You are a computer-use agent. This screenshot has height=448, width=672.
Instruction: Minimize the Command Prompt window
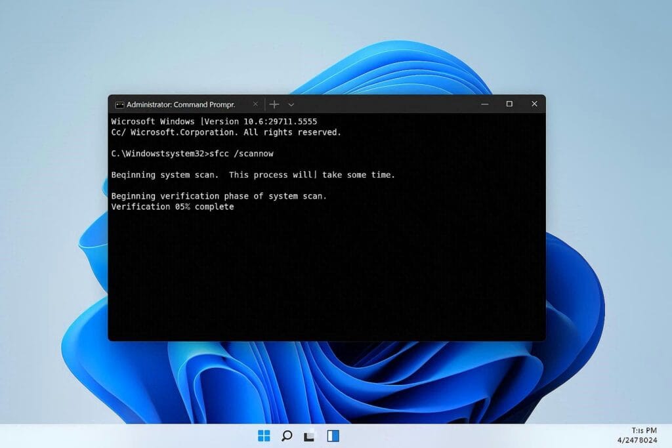(x=484, y=104)
